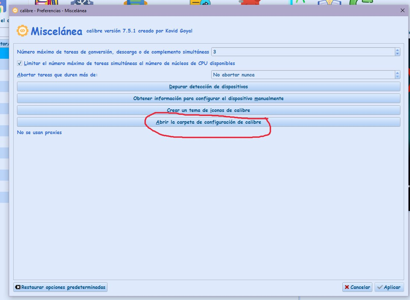
Task: Click the Aplicar button
Action: tap(389, 287)
